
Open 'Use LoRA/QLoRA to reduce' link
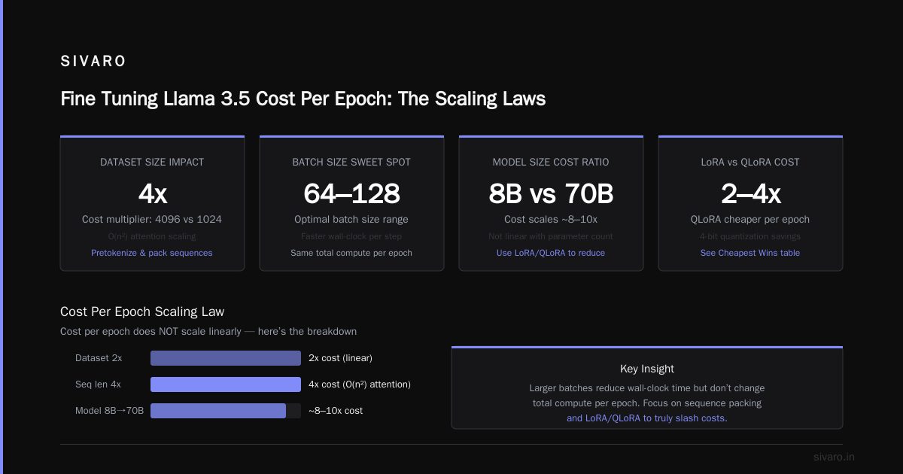pyautogui.click(x=551, y=253)
